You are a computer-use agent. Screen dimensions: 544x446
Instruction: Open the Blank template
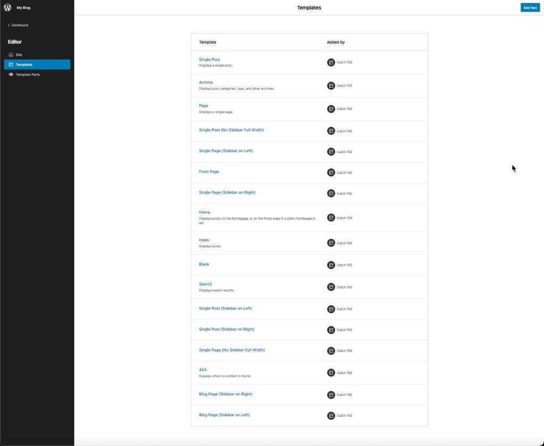coord(204,264)
